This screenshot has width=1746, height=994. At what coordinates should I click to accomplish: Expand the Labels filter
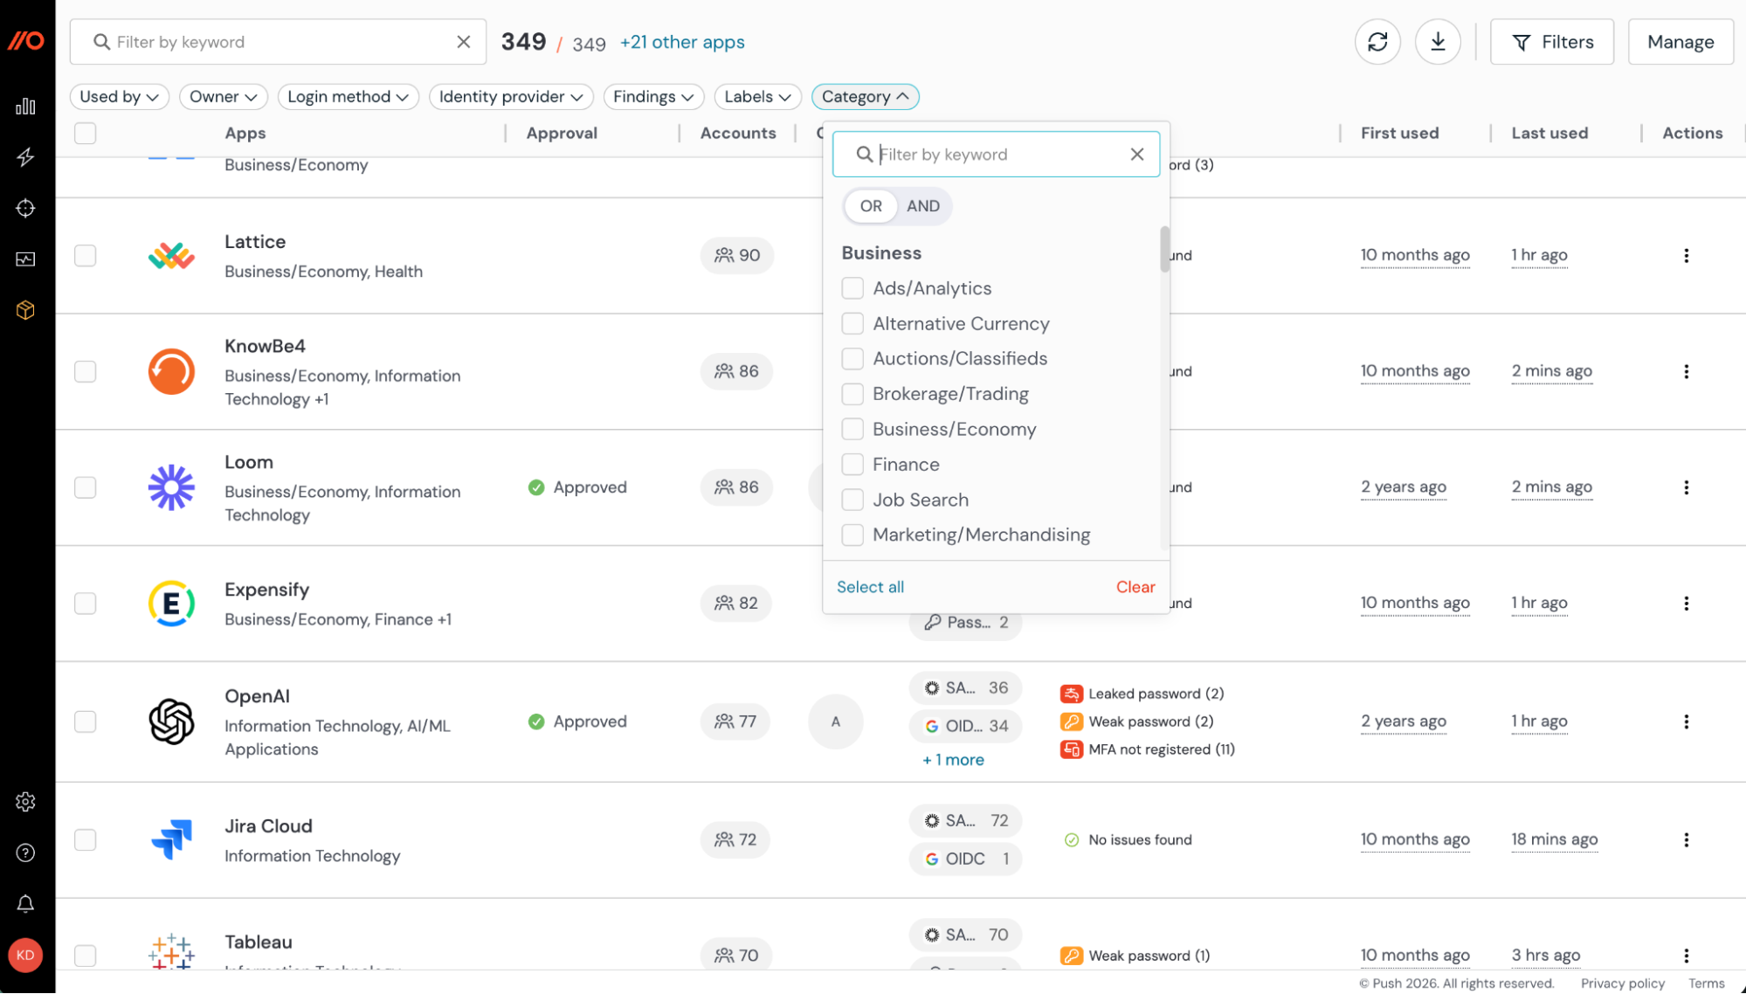758,97
